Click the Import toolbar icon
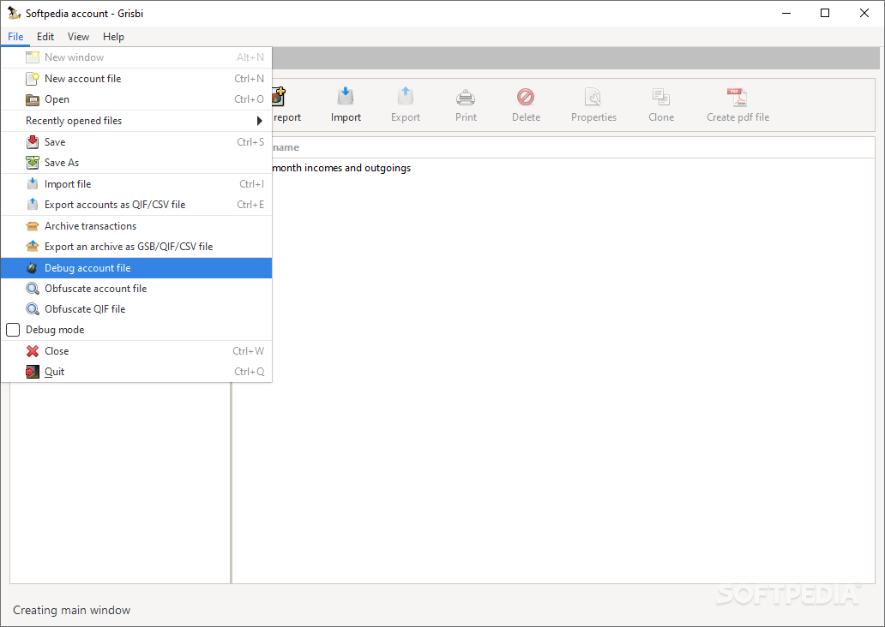This screenshot has height=627, width=885. click(x=346, y=97)
